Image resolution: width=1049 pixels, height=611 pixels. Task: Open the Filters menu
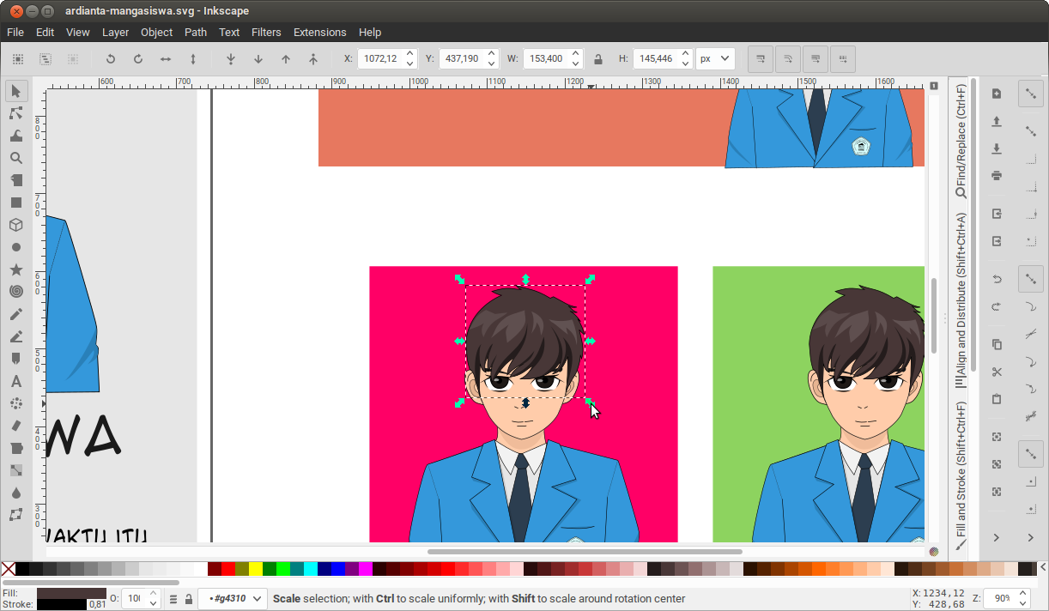point(266,32)
